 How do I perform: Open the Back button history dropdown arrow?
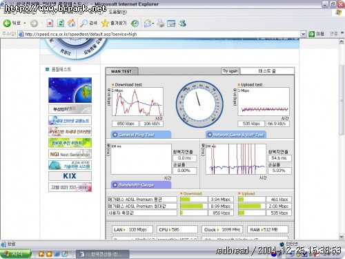pyautogui.click(x=25, y=23)
